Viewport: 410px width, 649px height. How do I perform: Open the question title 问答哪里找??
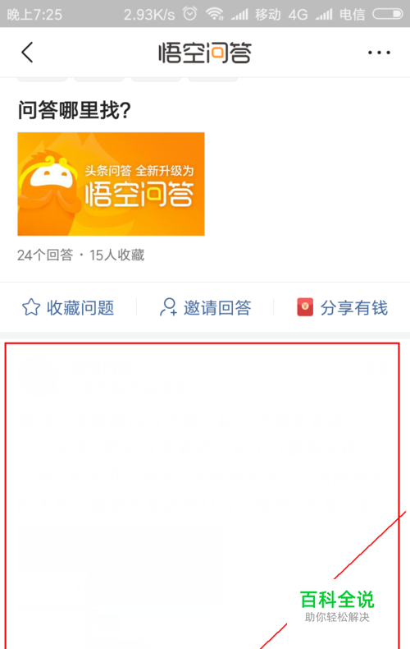pyautogui.click(x=75, y=111)
